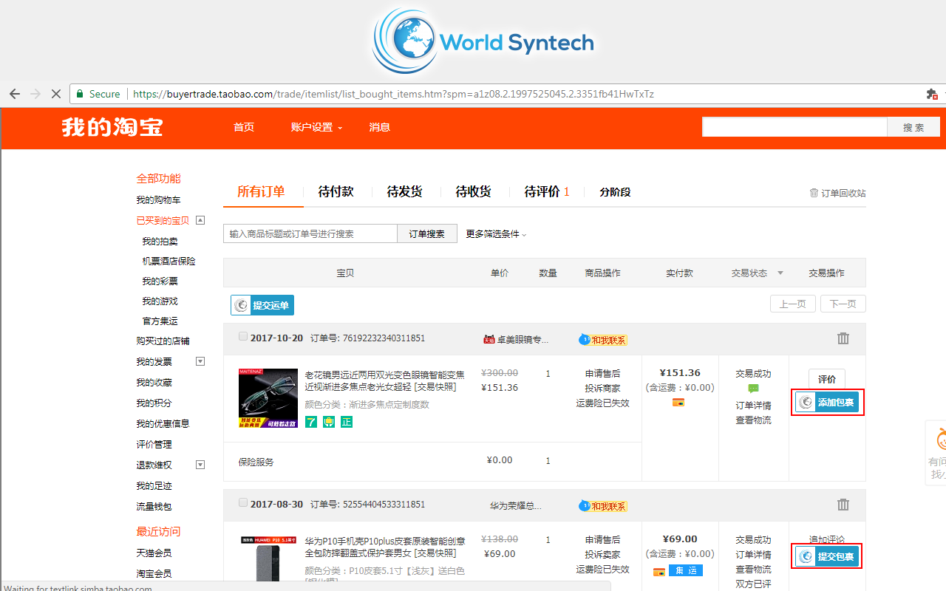
Task: Click the charity bag icon on glasses item
Action: click(328, 421)
